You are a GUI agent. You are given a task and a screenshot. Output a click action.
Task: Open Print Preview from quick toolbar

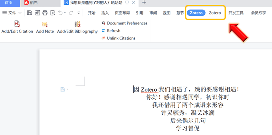53,13
